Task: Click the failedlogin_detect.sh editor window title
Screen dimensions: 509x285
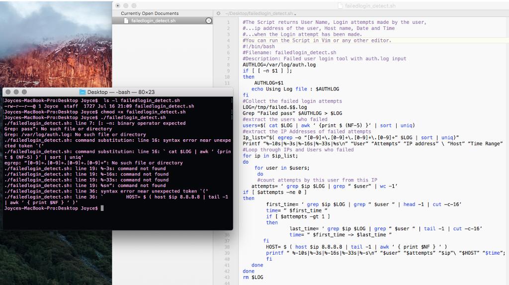Action: point(370,6)
